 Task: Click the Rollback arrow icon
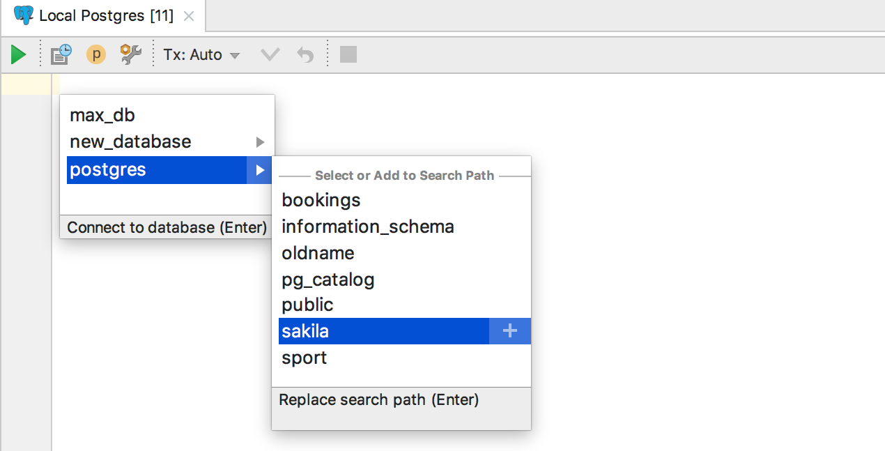point(305,54)
